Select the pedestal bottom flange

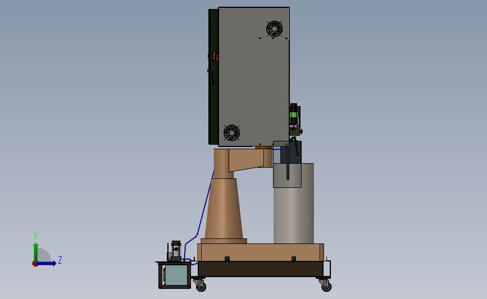coord(224,241)
